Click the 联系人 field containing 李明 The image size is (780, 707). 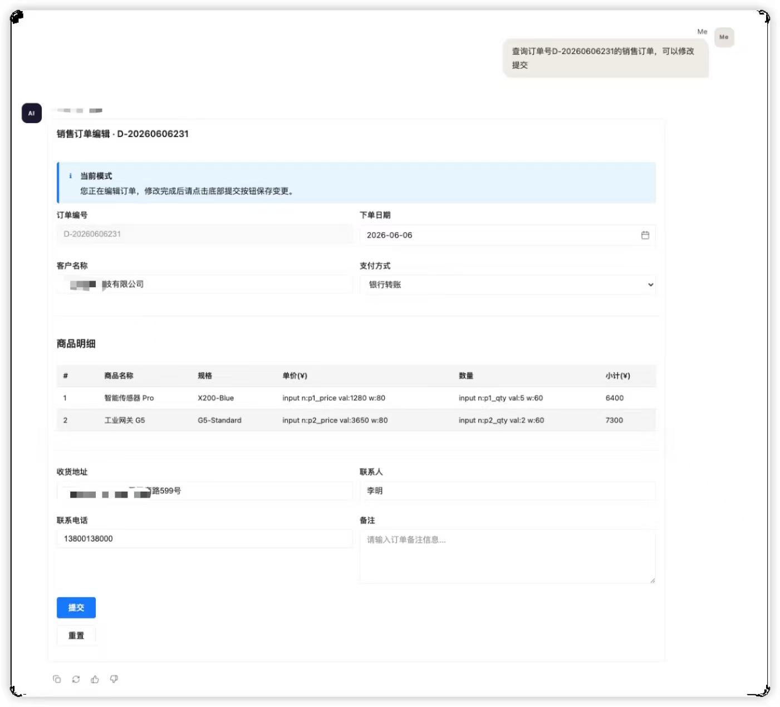click(507, 491)
